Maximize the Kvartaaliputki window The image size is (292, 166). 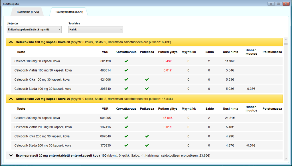tap(278, 4)
